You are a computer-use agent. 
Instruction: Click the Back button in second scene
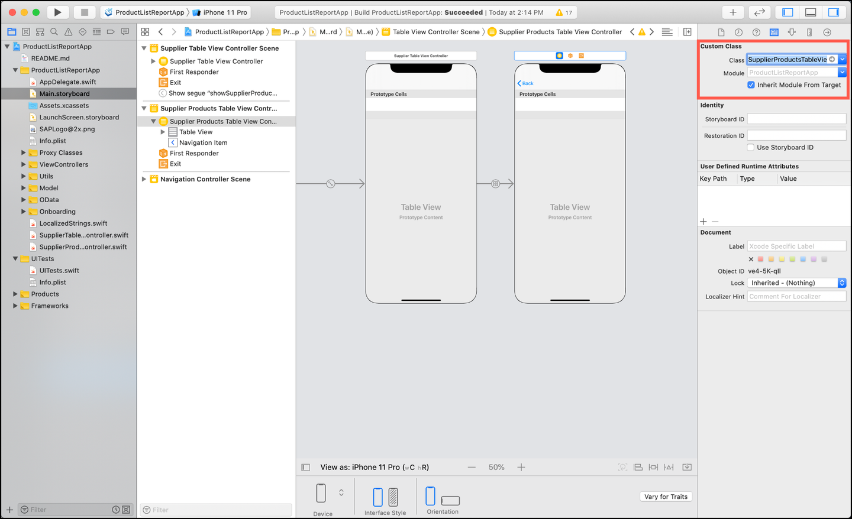pyautogui.click(x=525, y=83)
